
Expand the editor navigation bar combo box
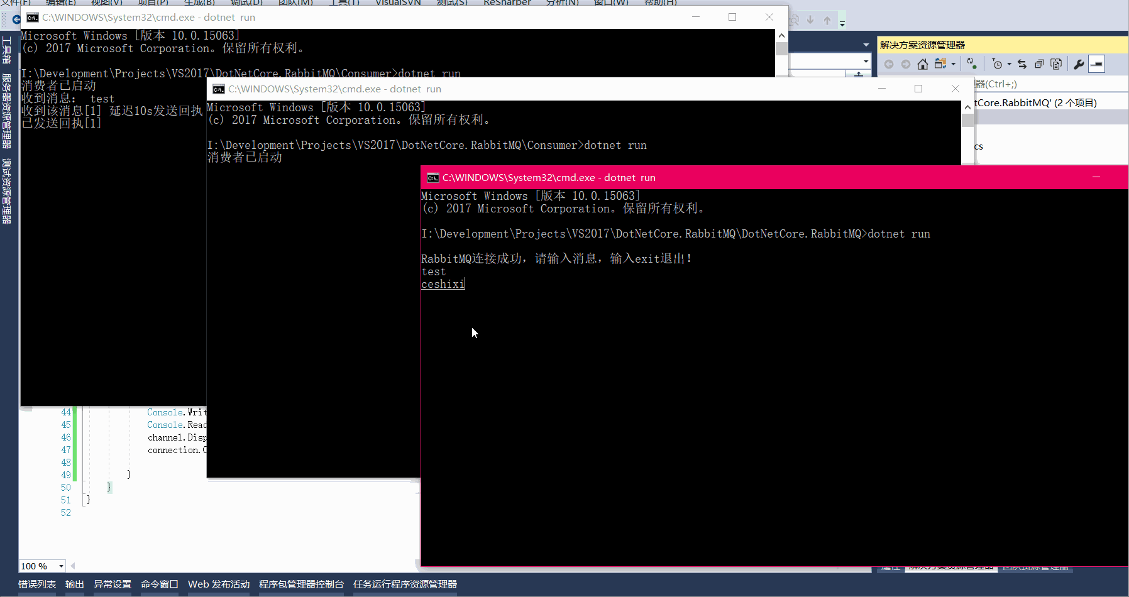[866, 61]
